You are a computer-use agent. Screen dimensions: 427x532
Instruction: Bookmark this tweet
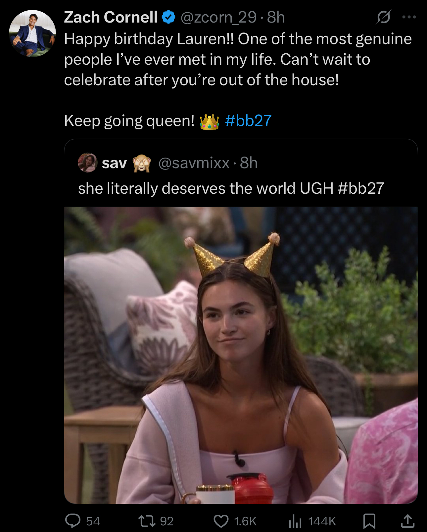369,521
